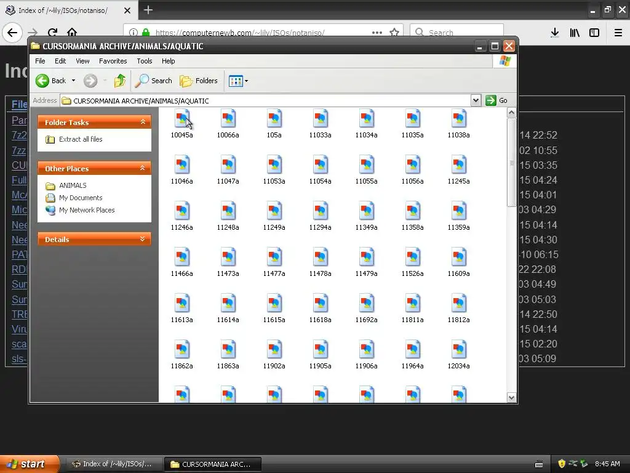Open a new Firefox tab
The image size is (630, 473).
(x=148, y=10)
